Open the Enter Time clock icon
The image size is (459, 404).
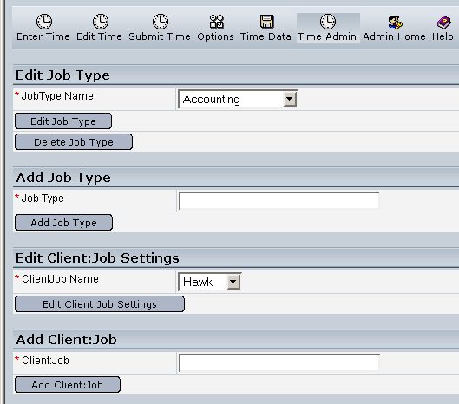click(44, 22)
